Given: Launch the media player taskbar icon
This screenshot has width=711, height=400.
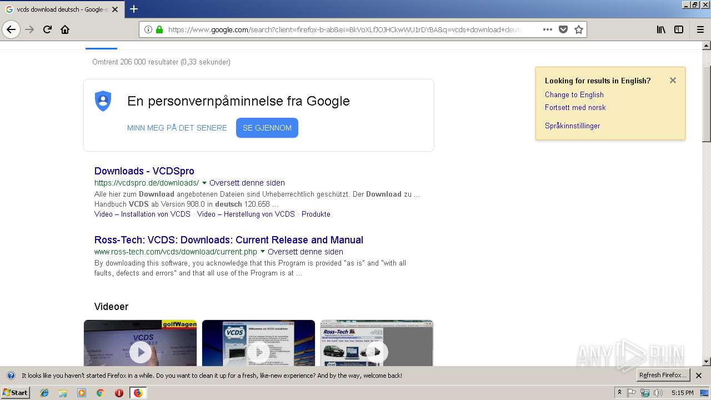Looking at the screenshot, I should [x=82, y=393].
